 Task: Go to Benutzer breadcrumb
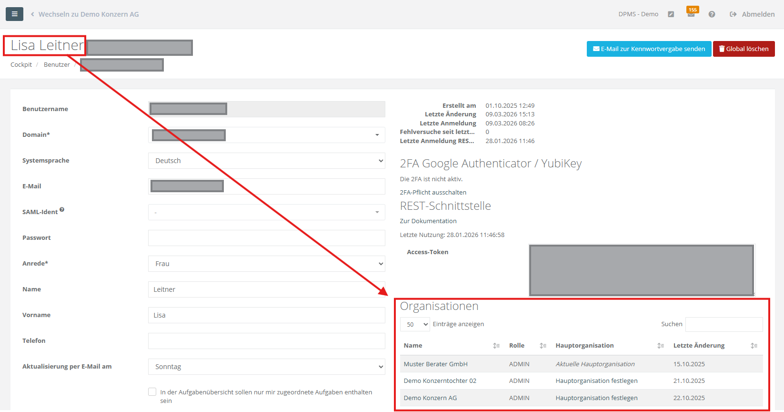tap(57, 65)
